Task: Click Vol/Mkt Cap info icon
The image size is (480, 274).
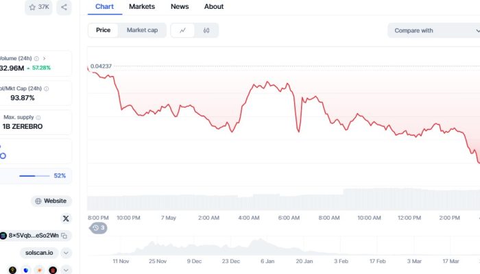Action: (47, 88)
